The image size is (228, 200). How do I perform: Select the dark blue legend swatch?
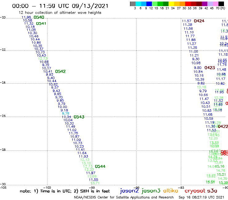point(149,4)
